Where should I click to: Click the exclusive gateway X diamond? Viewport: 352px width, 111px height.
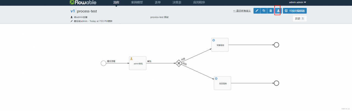click(x=178, y=63)
